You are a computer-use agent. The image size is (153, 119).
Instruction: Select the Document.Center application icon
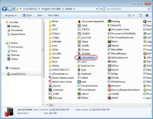tap(109, 30)
